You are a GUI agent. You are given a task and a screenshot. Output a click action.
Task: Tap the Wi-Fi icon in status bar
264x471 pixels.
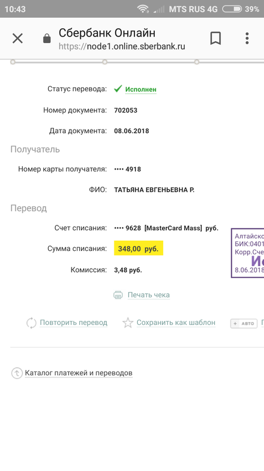click(143, 9)
